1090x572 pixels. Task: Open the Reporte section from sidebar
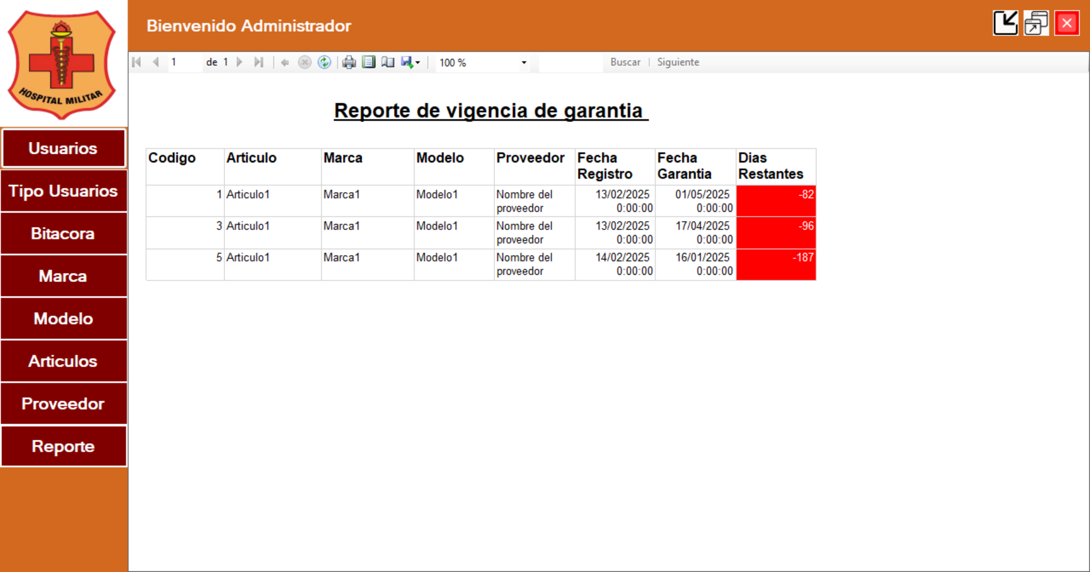(x=64, y=446)
